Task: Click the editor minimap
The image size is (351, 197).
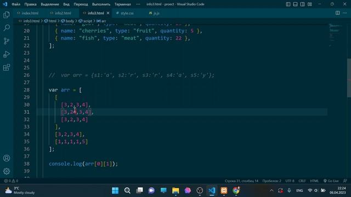Action: click(x=336, y=36)
